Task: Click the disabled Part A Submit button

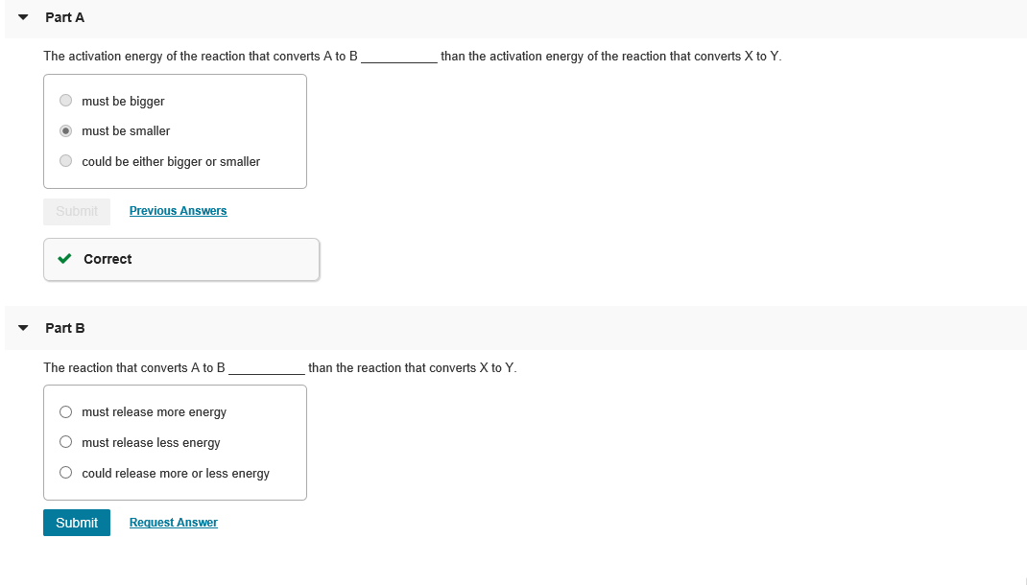Action: pos(77,211)
